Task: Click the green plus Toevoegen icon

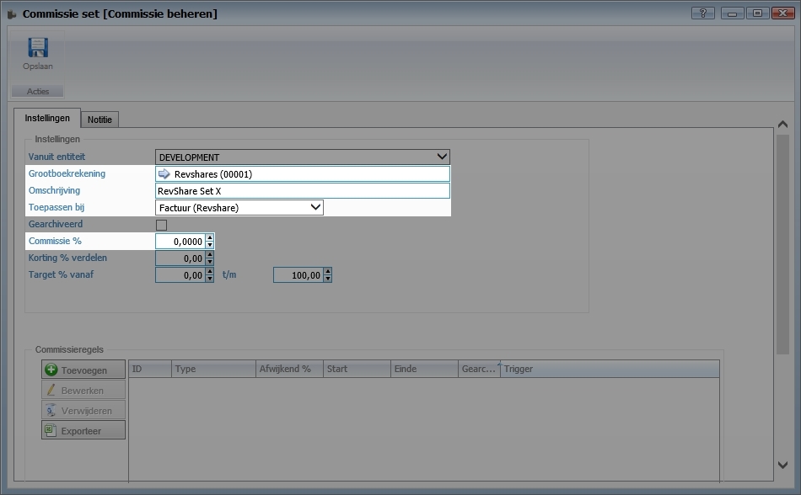Action: click(x=51, y=370)
